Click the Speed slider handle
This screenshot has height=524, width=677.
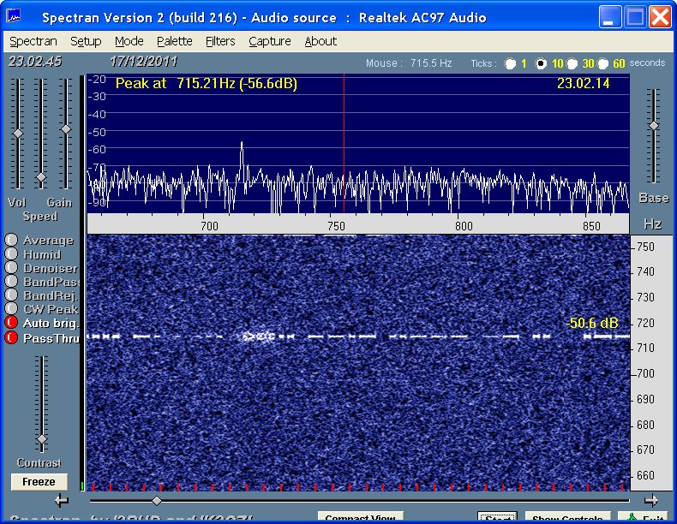[41, 177]
